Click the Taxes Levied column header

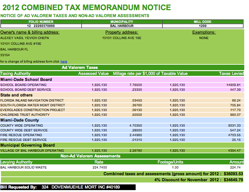tap(231, 73)
